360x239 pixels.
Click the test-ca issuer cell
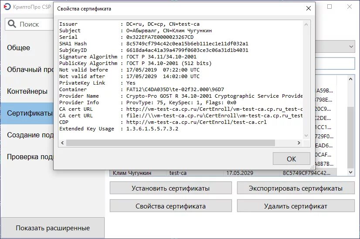[x=178, y=173]
